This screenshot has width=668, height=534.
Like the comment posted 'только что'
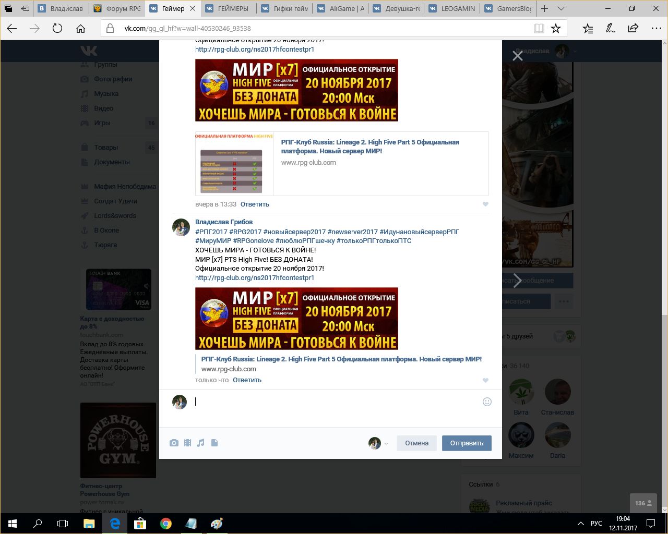click(485, 380)
